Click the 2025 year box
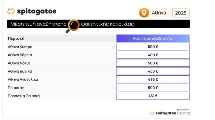This screenshot has width=215, height=120. point(181,13)
